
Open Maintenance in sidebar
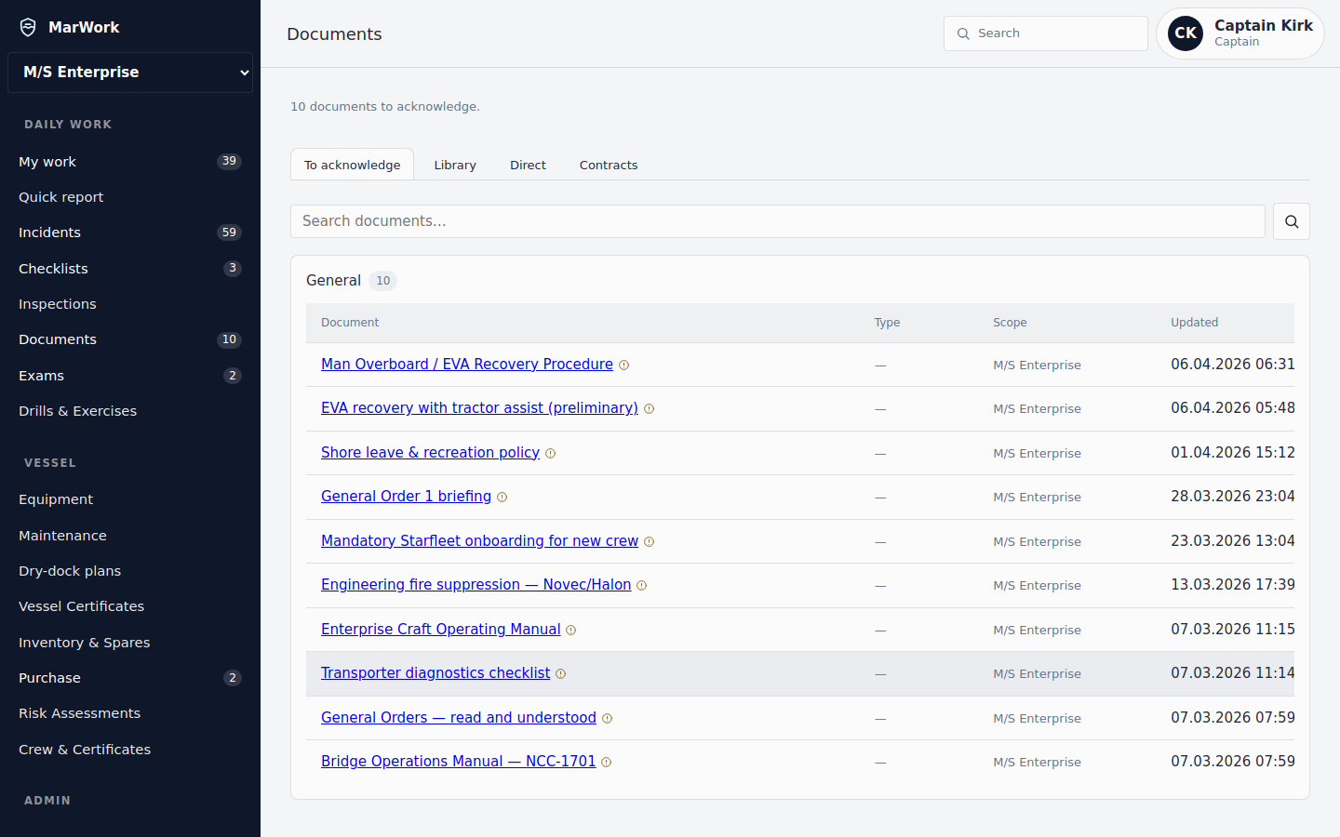tap(130, 536)
